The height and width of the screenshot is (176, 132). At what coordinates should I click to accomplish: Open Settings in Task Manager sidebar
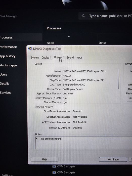click(x=7, y=175)
